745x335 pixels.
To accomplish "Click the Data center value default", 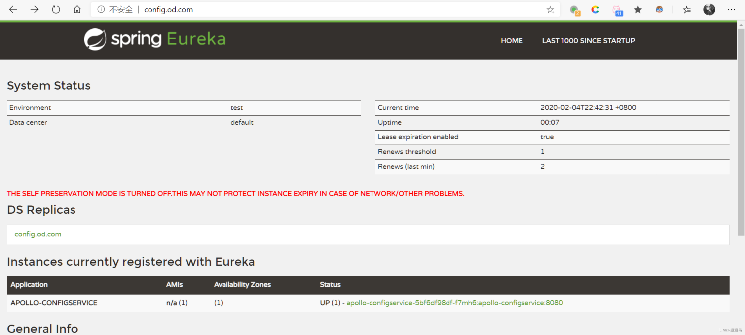I will click(x=242, y=122).
